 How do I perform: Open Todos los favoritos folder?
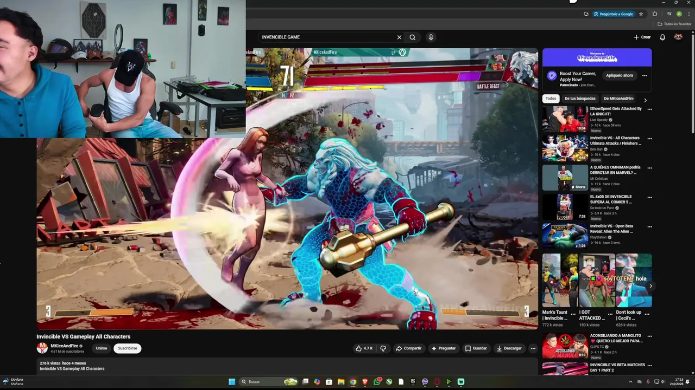674,24
